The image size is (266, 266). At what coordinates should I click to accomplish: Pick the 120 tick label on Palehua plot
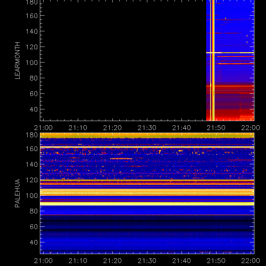tap(32, 180)
